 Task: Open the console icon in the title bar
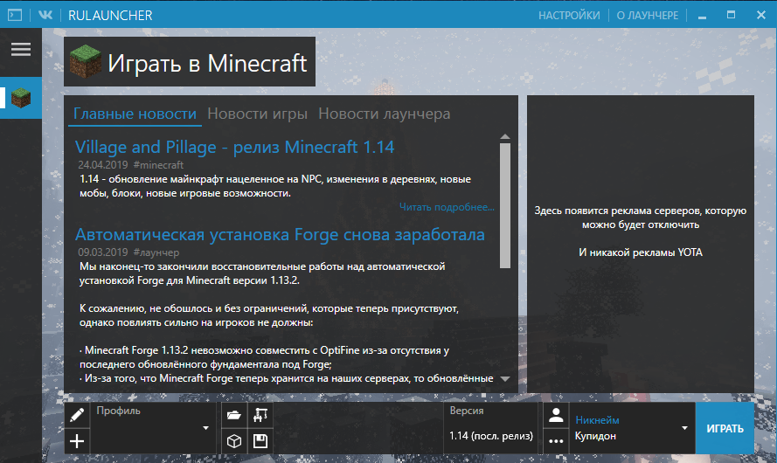(15, 15)
